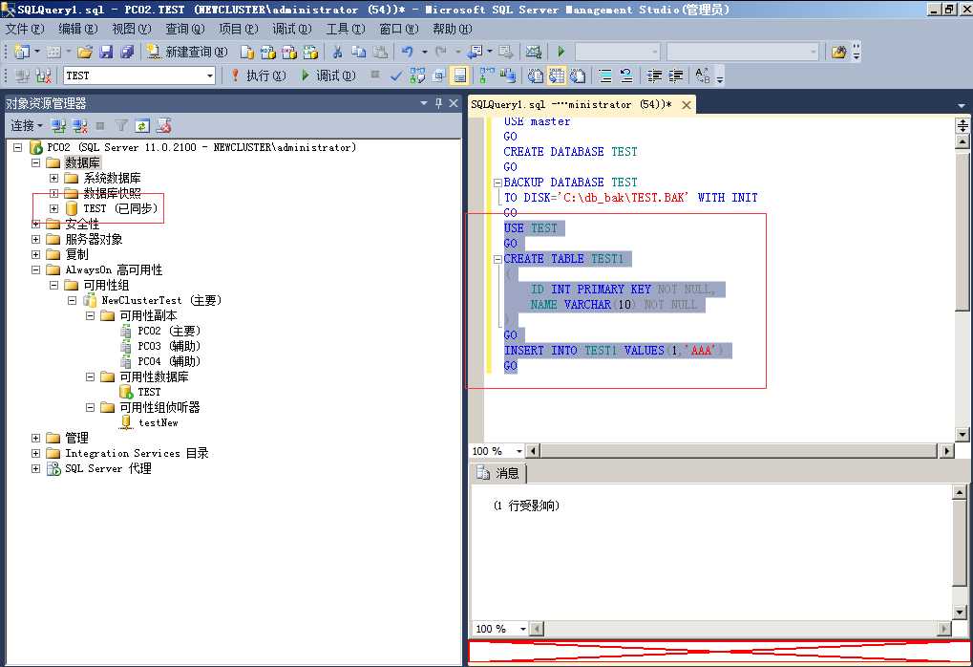Screen dimensions: 973x667
Task: Open 视图 (View) menu
Action: [132, 30]
